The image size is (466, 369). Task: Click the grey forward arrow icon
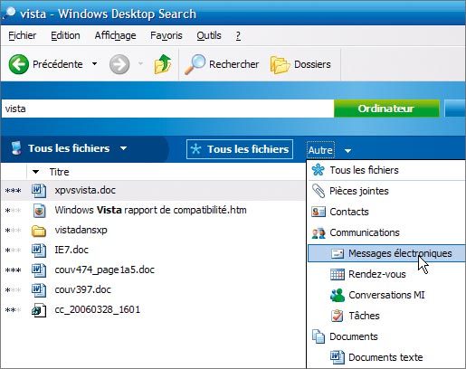coord(119,64)
